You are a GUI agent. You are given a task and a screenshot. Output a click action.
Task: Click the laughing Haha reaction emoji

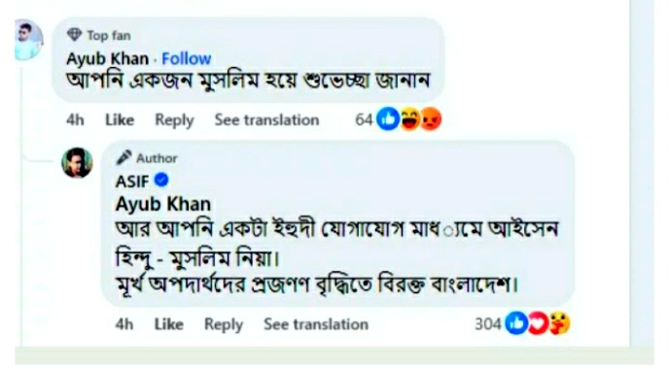[410, 118]
